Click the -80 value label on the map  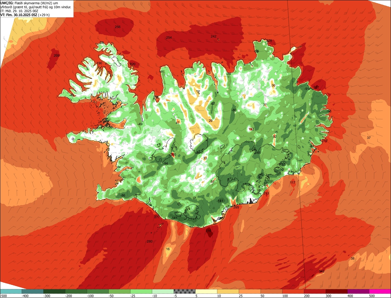point(234,110)
